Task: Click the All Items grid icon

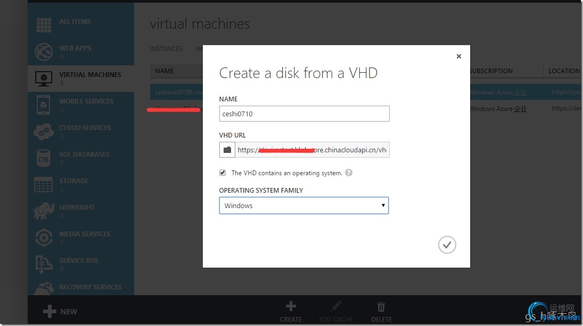Action: (x=44, y=25)
